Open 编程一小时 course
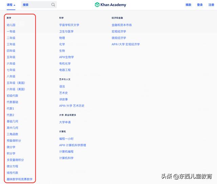Screen dimensions: 217x184 [x=66, y=139]
